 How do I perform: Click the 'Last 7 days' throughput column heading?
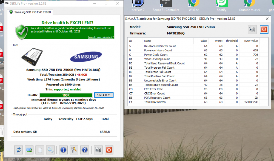coord(84,119)
